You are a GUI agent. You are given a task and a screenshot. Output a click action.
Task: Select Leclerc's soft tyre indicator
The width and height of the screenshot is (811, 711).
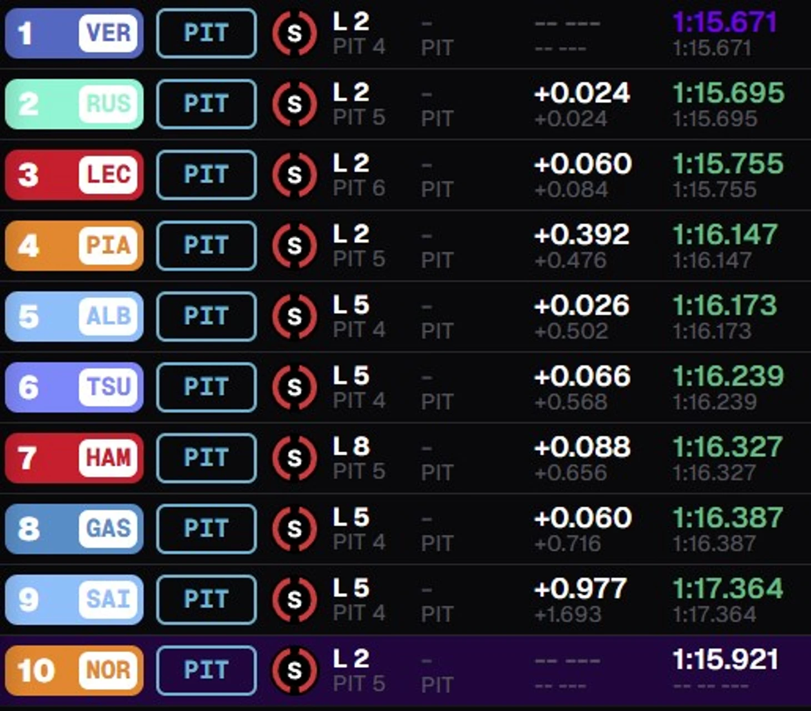click(294, 175)
